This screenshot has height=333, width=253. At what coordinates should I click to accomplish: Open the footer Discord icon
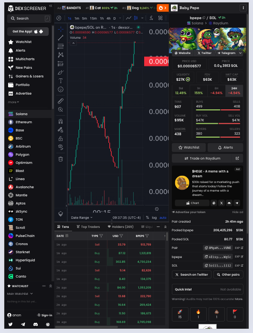(35, 324)
